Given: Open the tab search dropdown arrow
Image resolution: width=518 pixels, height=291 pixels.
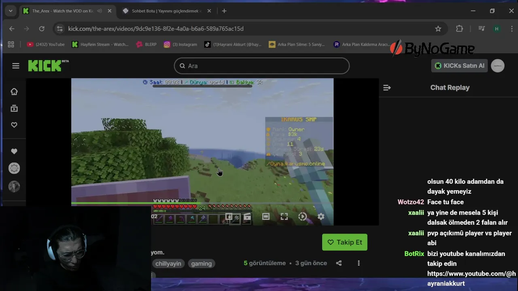Looking at the screenshot, I should point(10,11).
